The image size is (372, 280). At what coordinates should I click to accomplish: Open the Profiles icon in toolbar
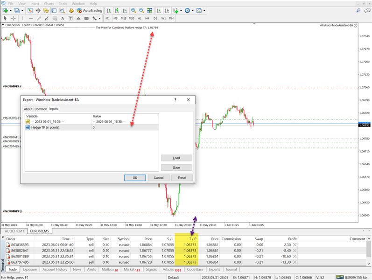coord(17,10)
